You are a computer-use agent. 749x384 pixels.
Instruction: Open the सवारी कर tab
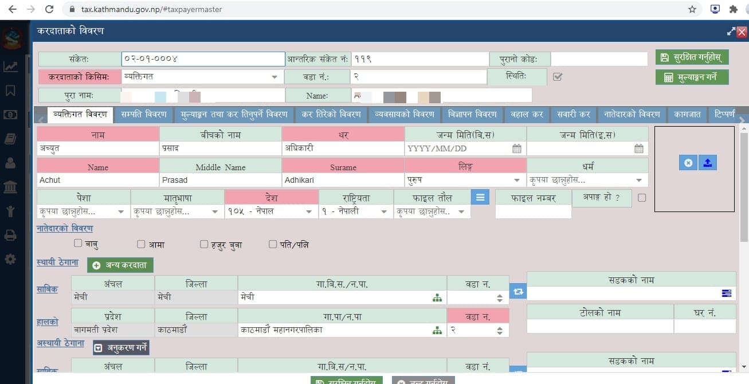point(573,114)
